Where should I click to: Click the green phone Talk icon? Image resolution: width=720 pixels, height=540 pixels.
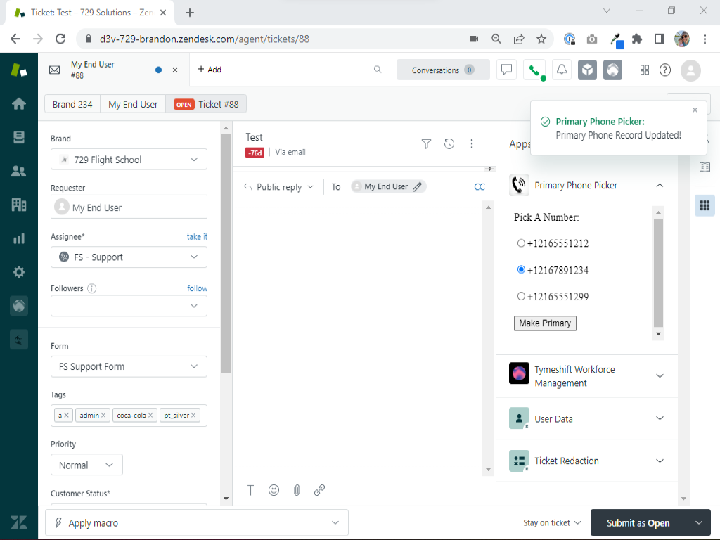(534, 70)
